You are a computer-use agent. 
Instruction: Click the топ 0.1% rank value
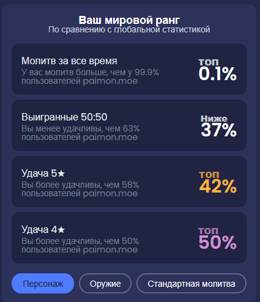click(x=217, y=70)
